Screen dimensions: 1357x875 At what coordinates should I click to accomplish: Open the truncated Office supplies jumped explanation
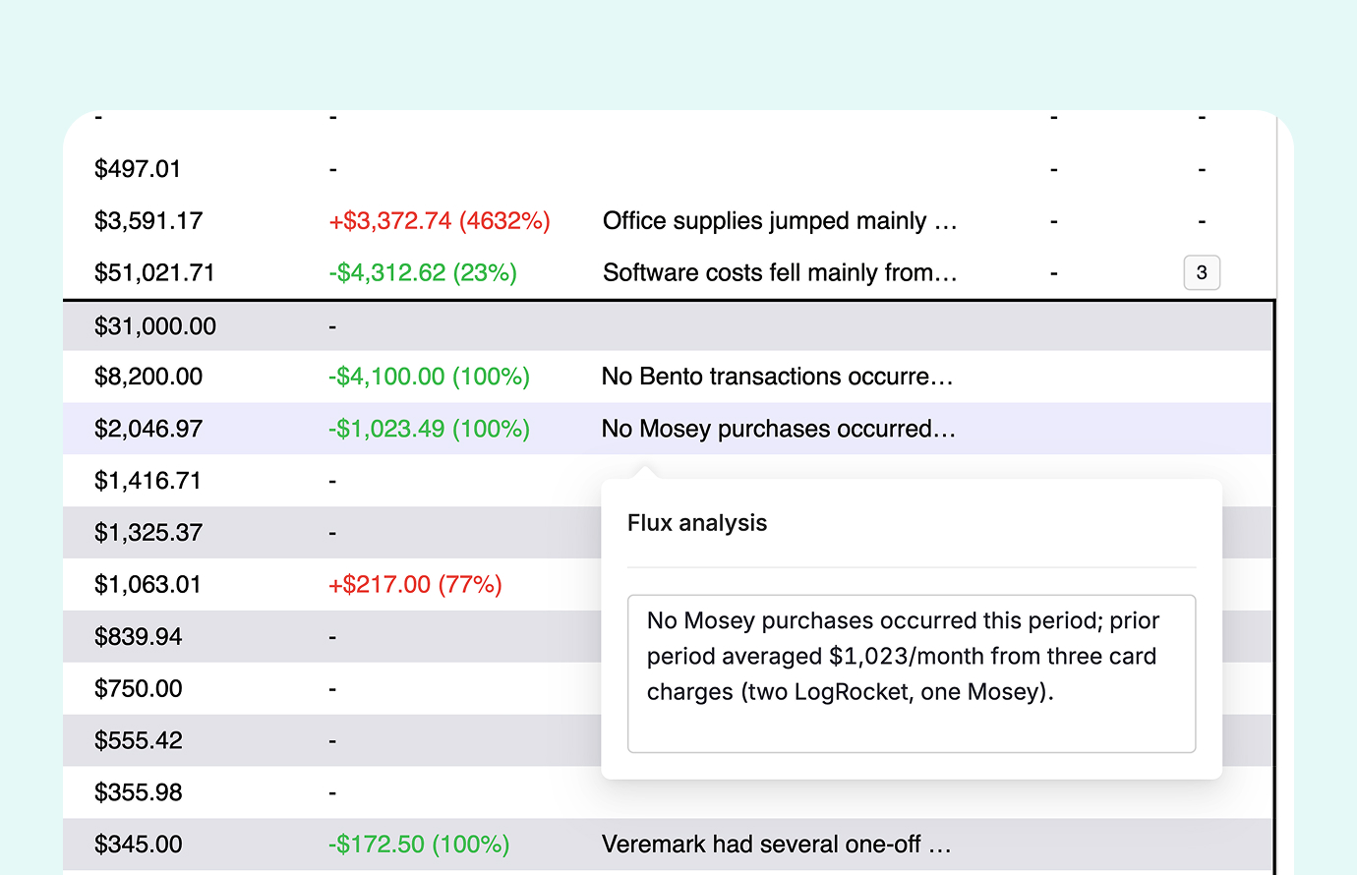click(779, 221)
